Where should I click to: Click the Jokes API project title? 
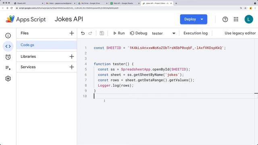[69, 19]
